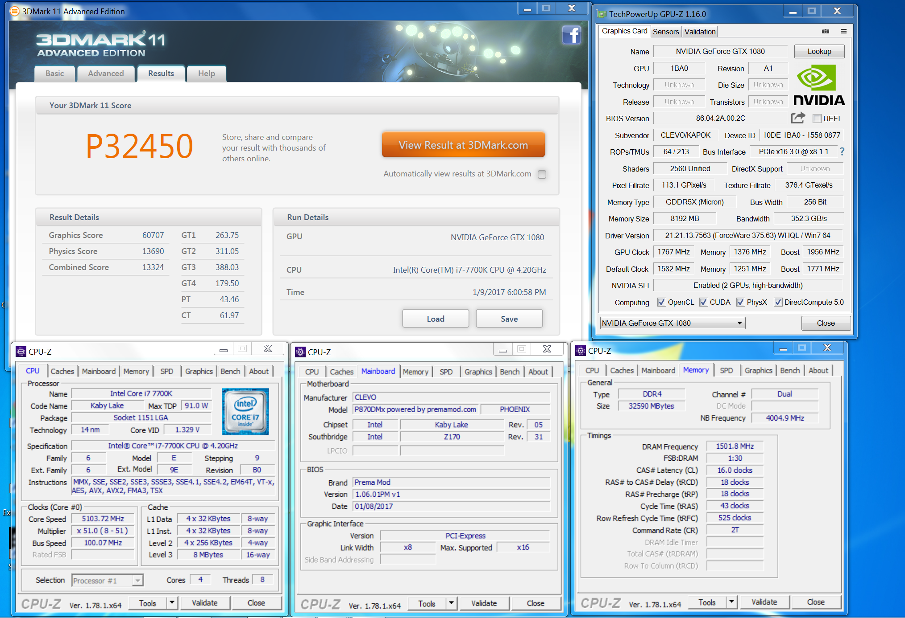Screen dimensions: 905x618
Task: Open Graphics tab in the Memory CPU-Z window
Action: [758, 370]
